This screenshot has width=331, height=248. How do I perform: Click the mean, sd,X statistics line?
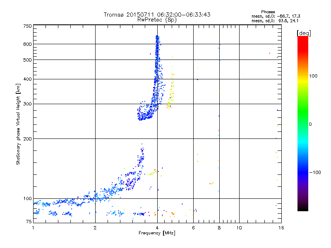275,21
